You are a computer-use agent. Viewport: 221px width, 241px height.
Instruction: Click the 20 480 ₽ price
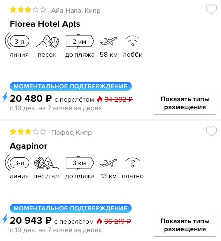(31, 99)
